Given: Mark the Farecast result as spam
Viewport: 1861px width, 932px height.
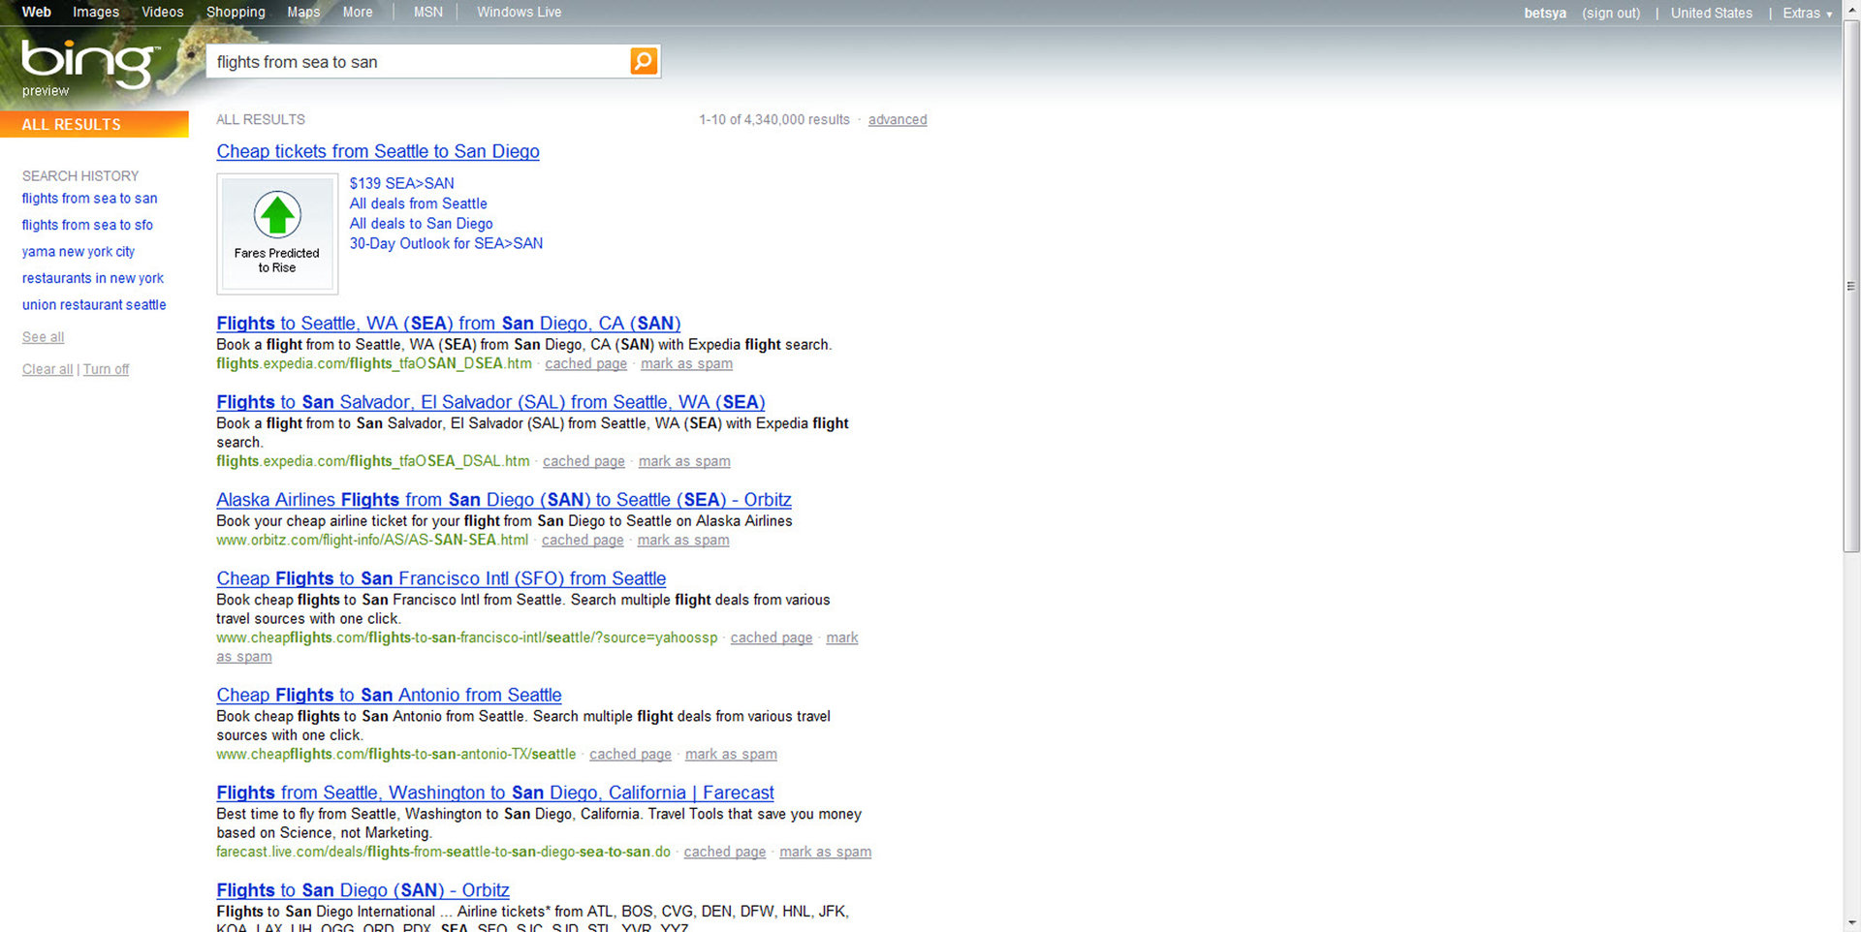Looking at the screenshot, I should point(826,852).
